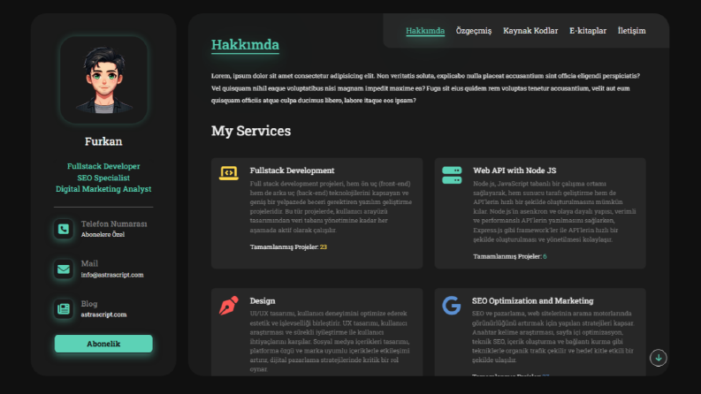The image size is (701, 394).
Task: Click the scroll-down arrow circle button
Action: (658, 358)
